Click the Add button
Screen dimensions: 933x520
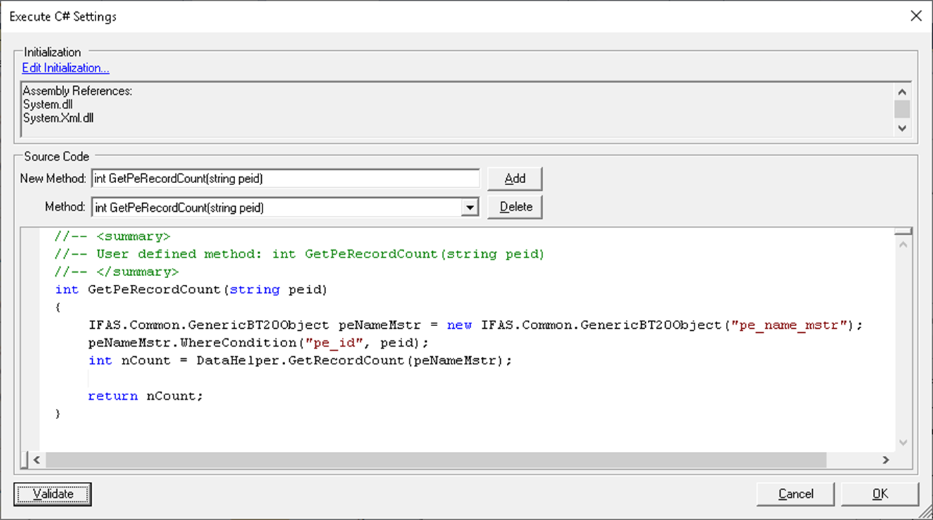pos(514,178)
